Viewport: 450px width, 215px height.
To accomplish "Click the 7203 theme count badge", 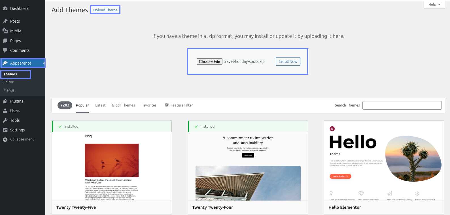I will pyautogui.click(x=65, y=105).
